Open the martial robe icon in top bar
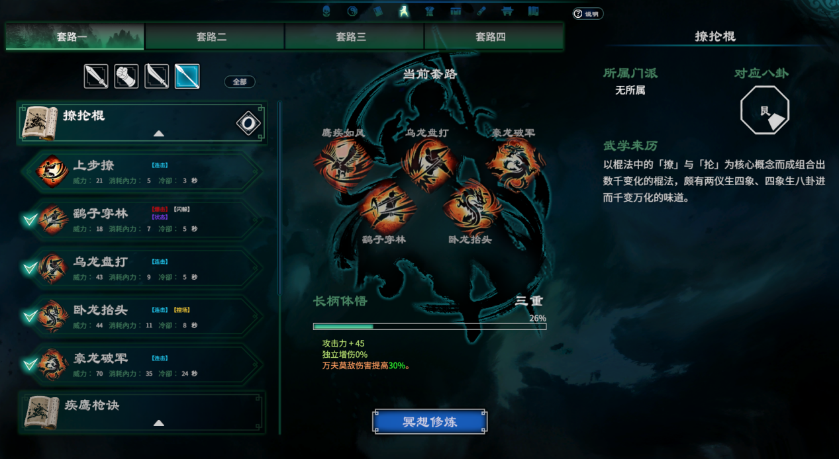 point(429,11)
